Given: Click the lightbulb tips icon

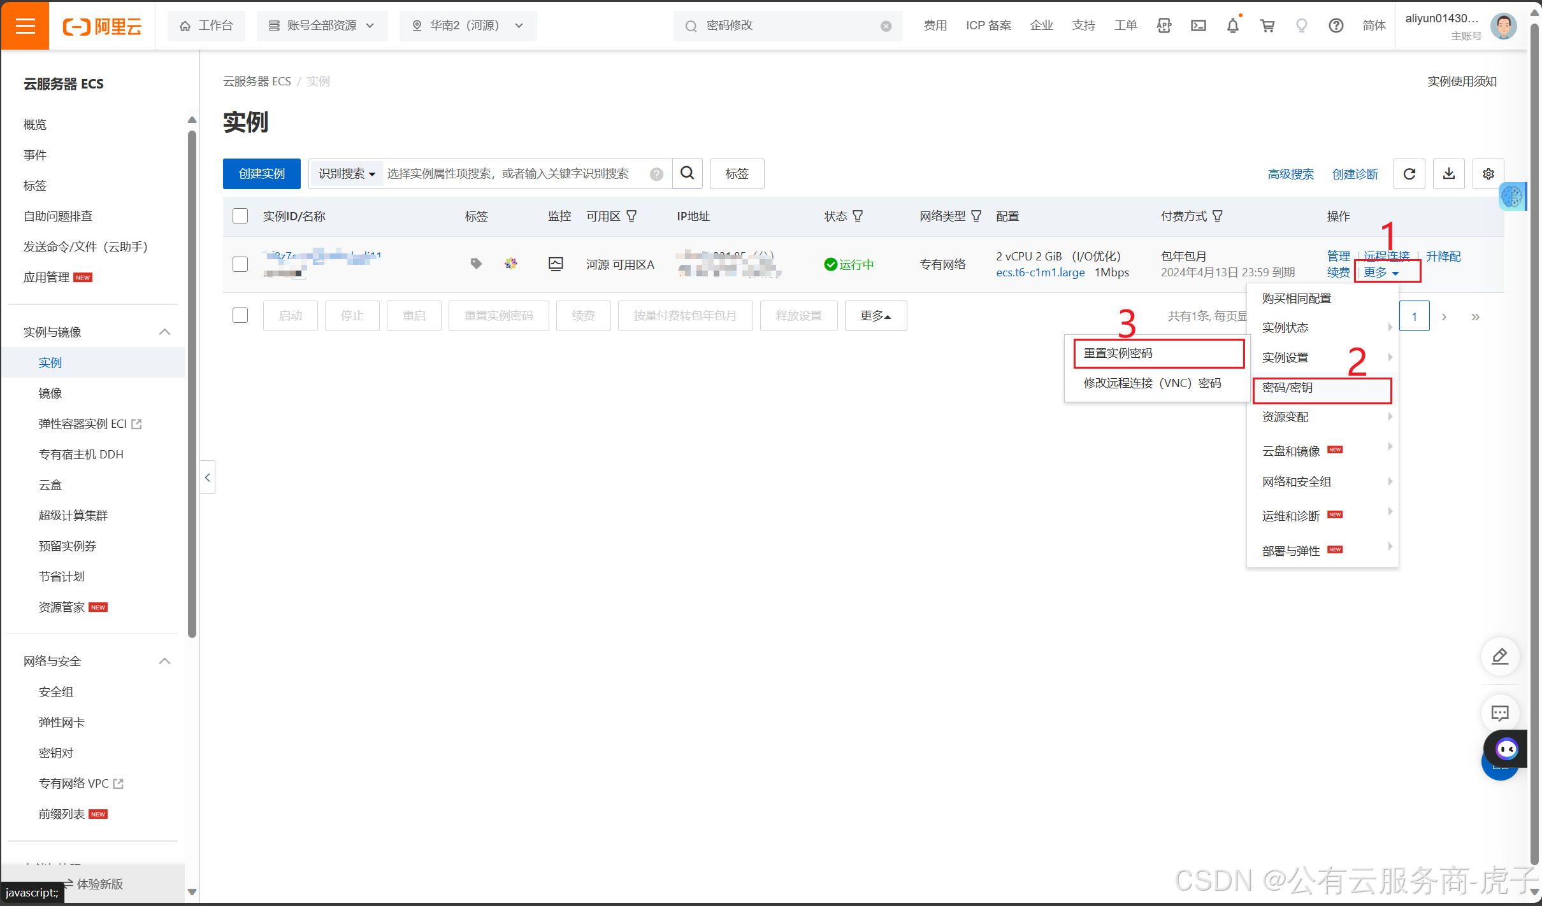Looking at the screenshot, I should tap(1302, 25).
